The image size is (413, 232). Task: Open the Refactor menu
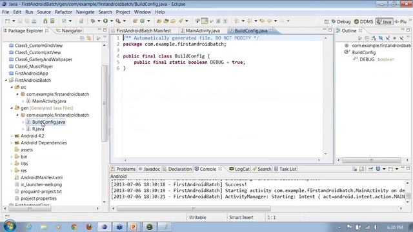click(x=63, y=12)
